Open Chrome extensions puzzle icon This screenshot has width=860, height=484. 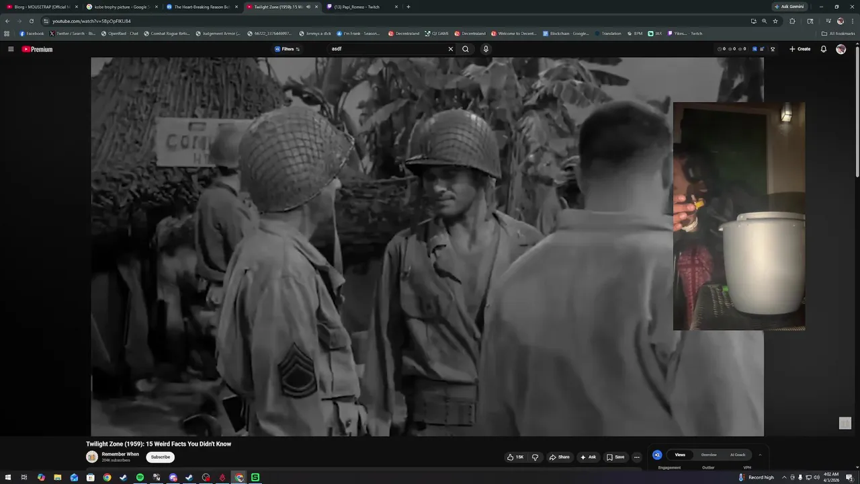pyautogui.click(x=792, y=21)
